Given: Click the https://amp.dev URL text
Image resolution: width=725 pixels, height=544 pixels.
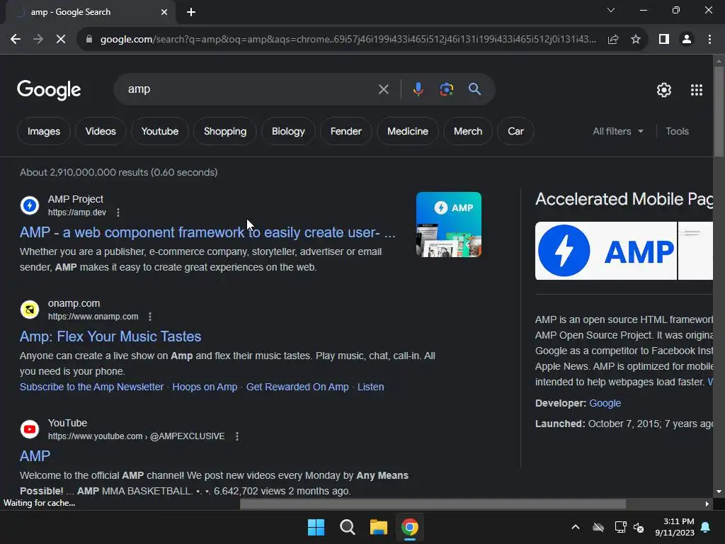Looking at the screenshot, I should [x=76, y=212].
